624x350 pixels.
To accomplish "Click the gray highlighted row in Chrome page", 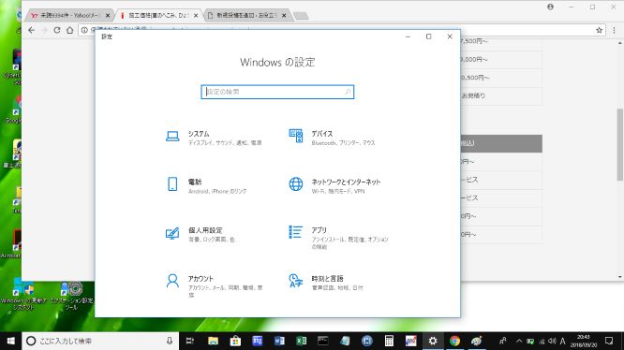I will [x=501, y=143].
